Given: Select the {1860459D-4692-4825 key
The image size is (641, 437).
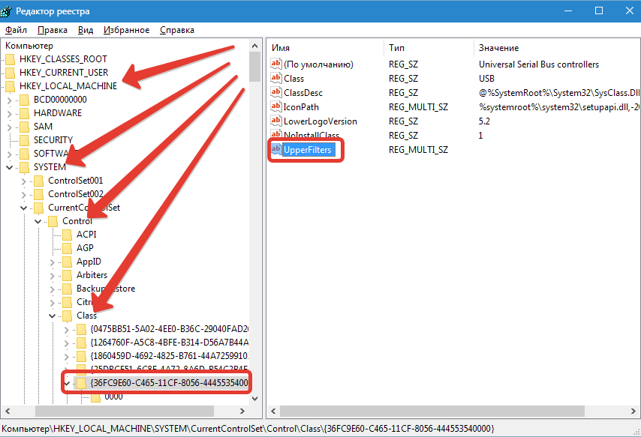Looking at the screenshot, I should click(170, 356).
